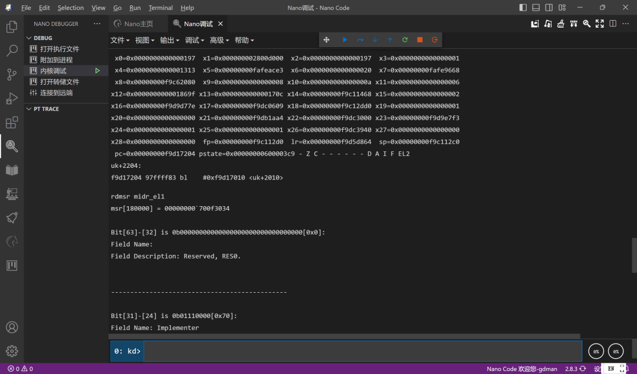Toggle Primary Side Bar layout button
The height and width of the screenshot is (374, 637).
click(523, 8)
